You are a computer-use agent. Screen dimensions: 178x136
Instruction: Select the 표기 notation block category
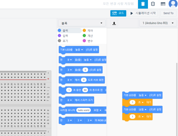click(63, 41)
